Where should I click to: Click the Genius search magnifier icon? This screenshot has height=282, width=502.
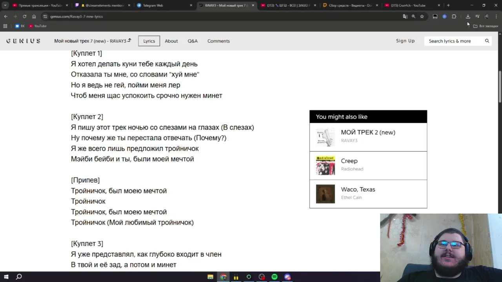(x=487, y=41)
